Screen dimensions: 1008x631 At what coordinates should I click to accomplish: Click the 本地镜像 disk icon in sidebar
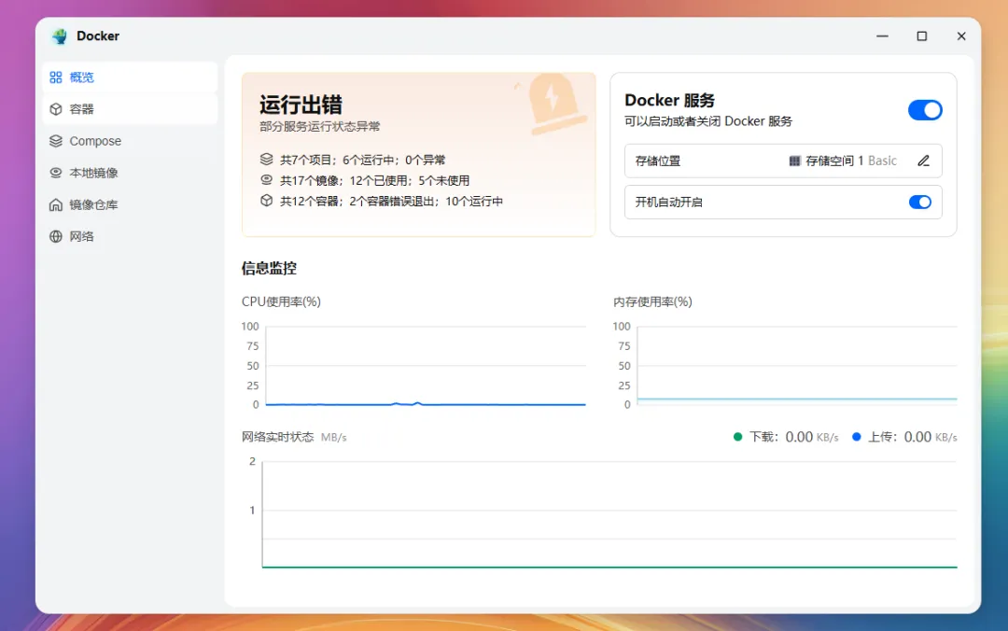pos(56,173)
